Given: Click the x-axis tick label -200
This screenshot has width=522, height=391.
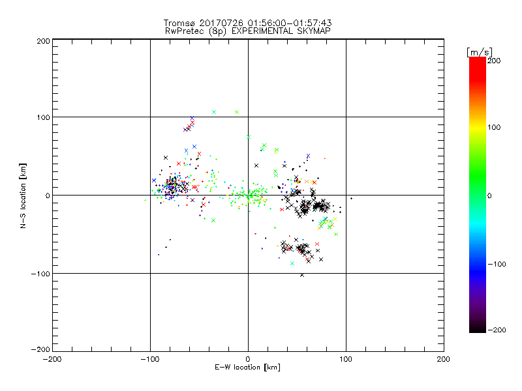Looking at the screenshot, I should tap(52, 359).
